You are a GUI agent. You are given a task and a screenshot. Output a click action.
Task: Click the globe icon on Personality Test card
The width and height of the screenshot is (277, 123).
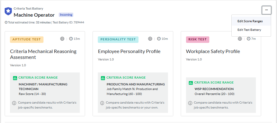click(x=150, y=39)
